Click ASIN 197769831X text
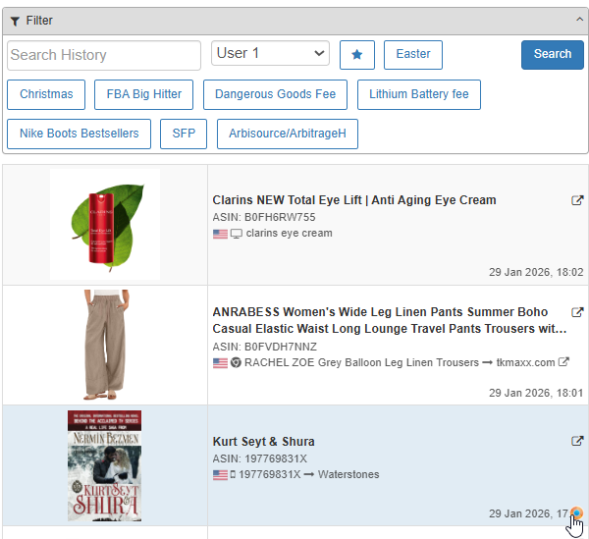The width and height of the screenshot is (589, 539). tap(259, 459)
